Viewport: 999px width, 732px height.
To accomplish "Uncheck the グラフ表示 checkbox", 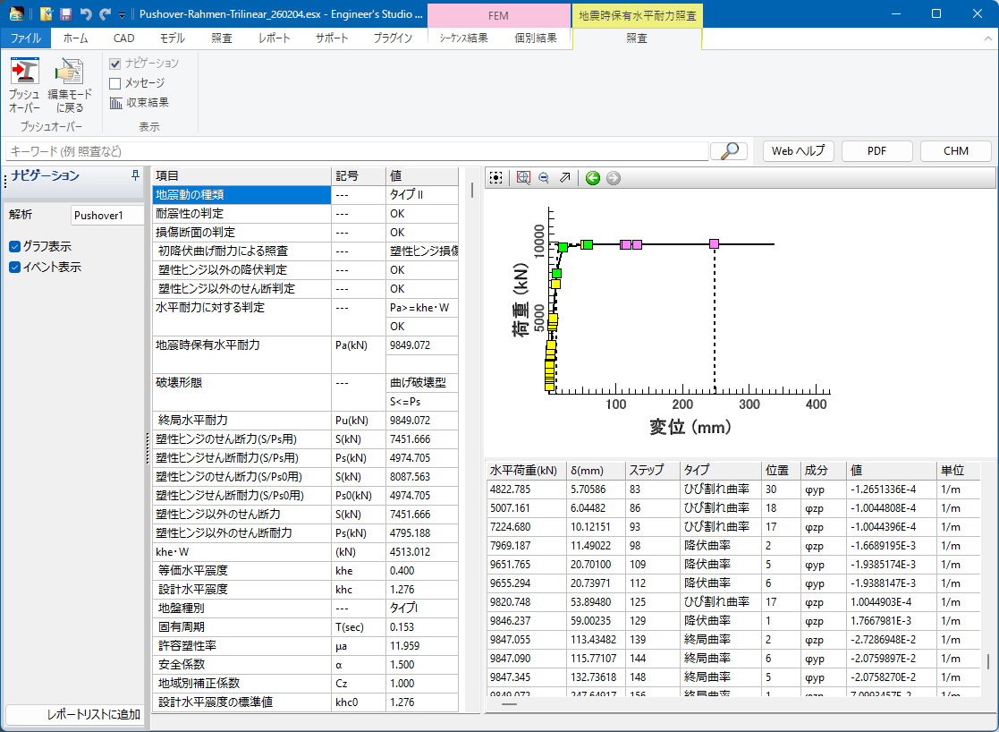I will click(x=15, y=247).
